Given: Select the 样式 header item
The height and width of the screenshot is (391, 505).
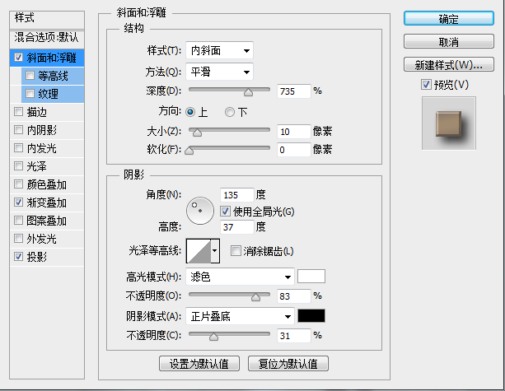Looking at the screenshot, I should 47,19.
